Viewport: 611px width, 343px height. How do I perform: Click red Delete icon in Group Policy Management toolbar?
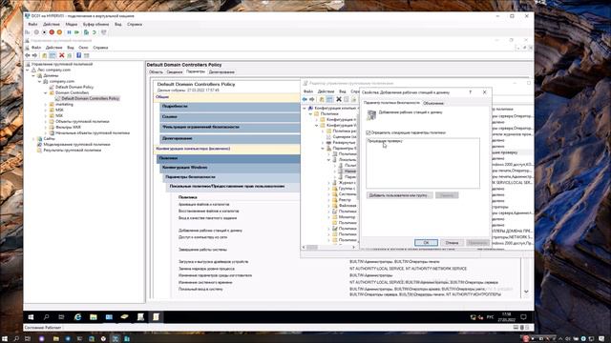61,55
